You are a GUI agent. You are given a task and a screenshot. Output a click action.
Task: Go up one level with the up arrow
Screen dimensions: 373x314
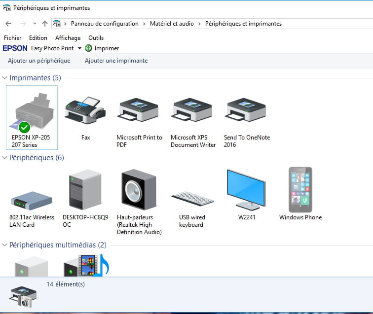(x=45, y=24)
